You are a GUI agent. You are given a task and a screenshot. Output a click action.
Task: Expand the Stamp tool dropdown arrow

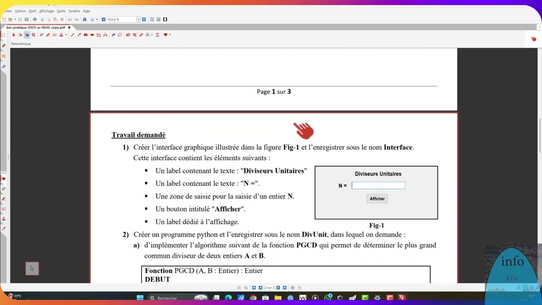(66, 35)
